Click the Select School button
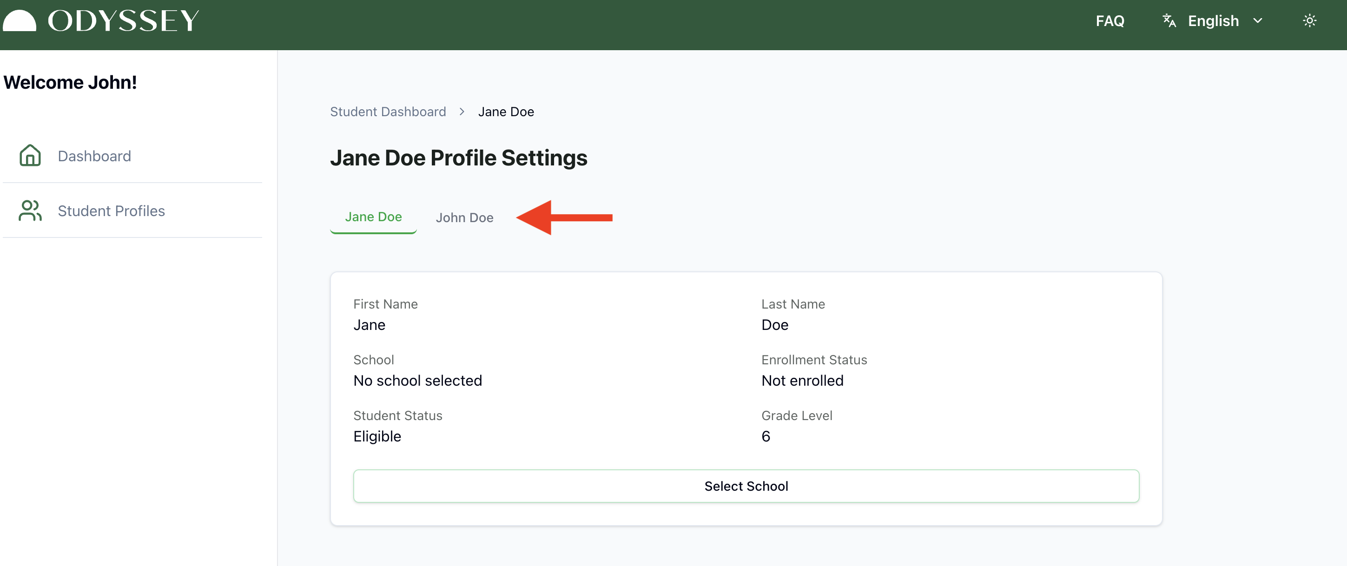 746,486
